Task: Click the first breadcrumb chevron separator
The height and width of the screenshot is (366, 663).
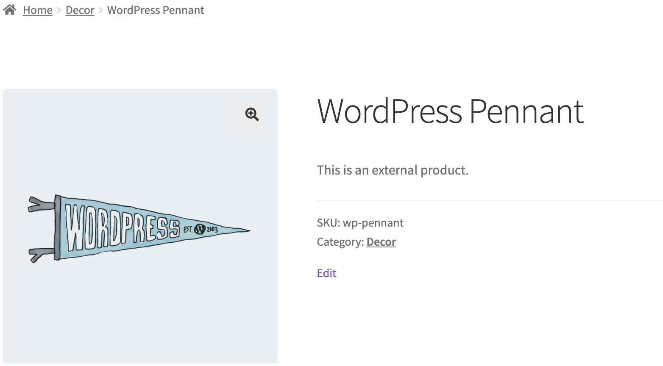Action: [x=59, y=10]
